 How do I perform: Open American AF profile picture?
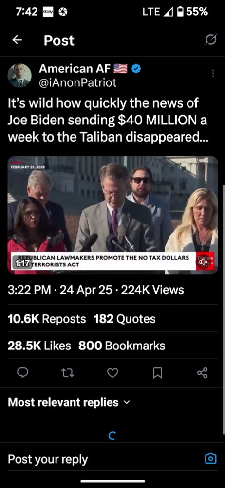[x=19, y=76]
